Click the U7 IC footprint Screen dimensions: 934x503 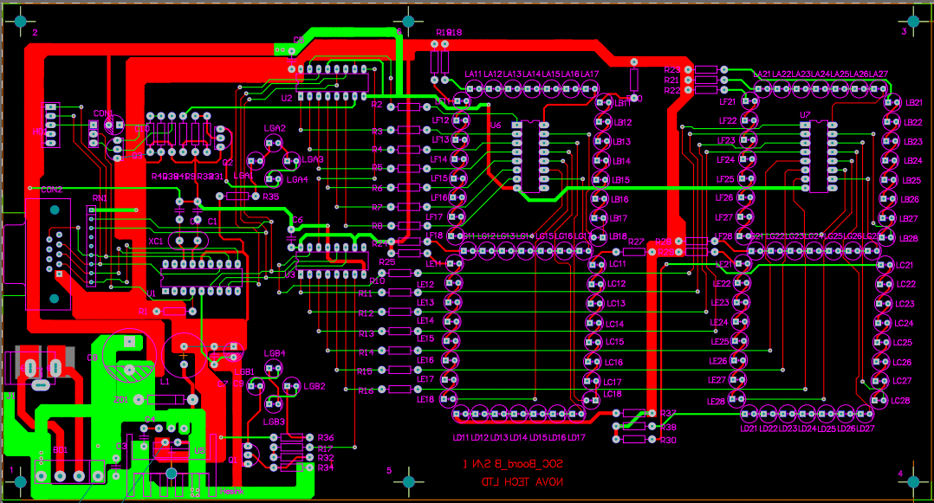(x=818, y=156)
